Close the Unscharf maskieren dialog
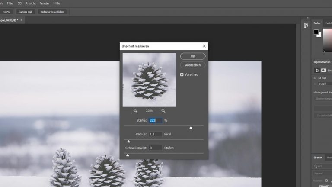 point(204,46)
